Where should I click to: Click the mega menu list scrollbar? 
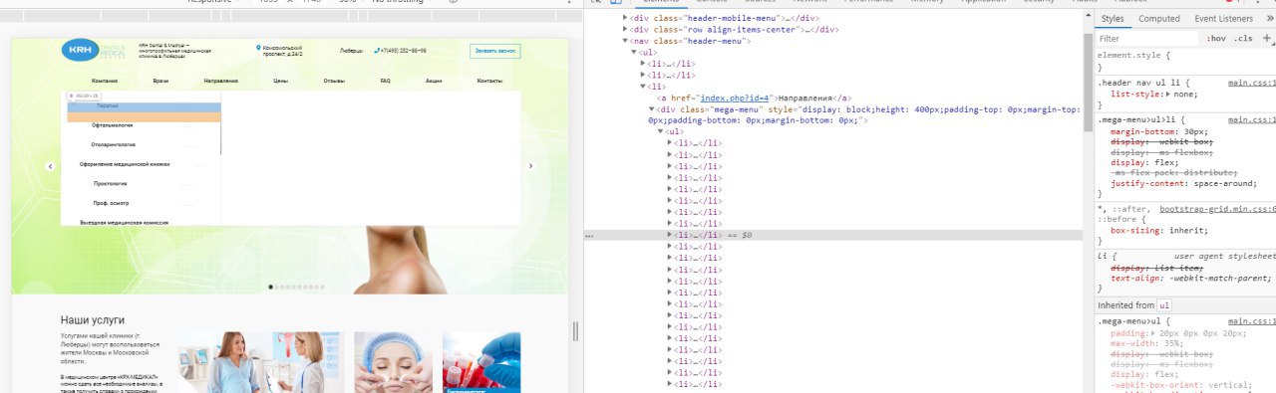coord(220,129)
